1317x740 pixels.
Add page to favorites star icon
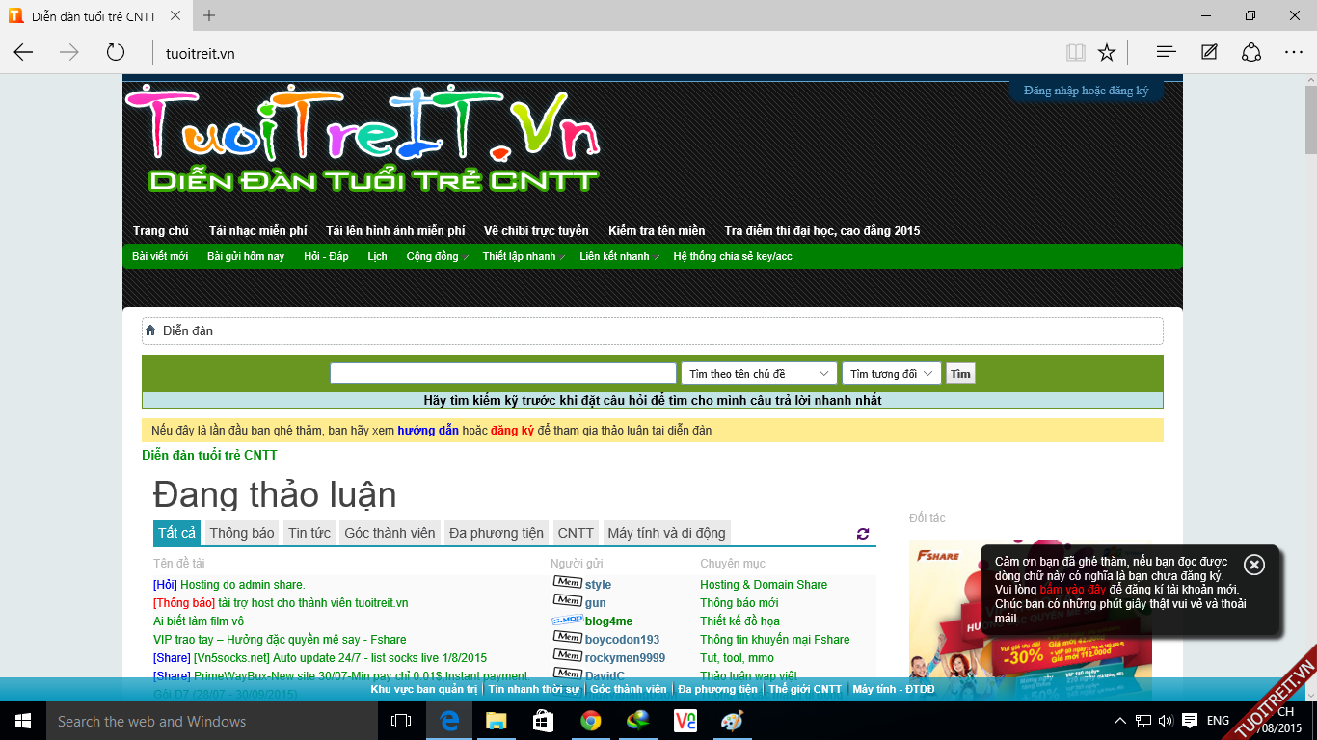[x=1107, y=53]
